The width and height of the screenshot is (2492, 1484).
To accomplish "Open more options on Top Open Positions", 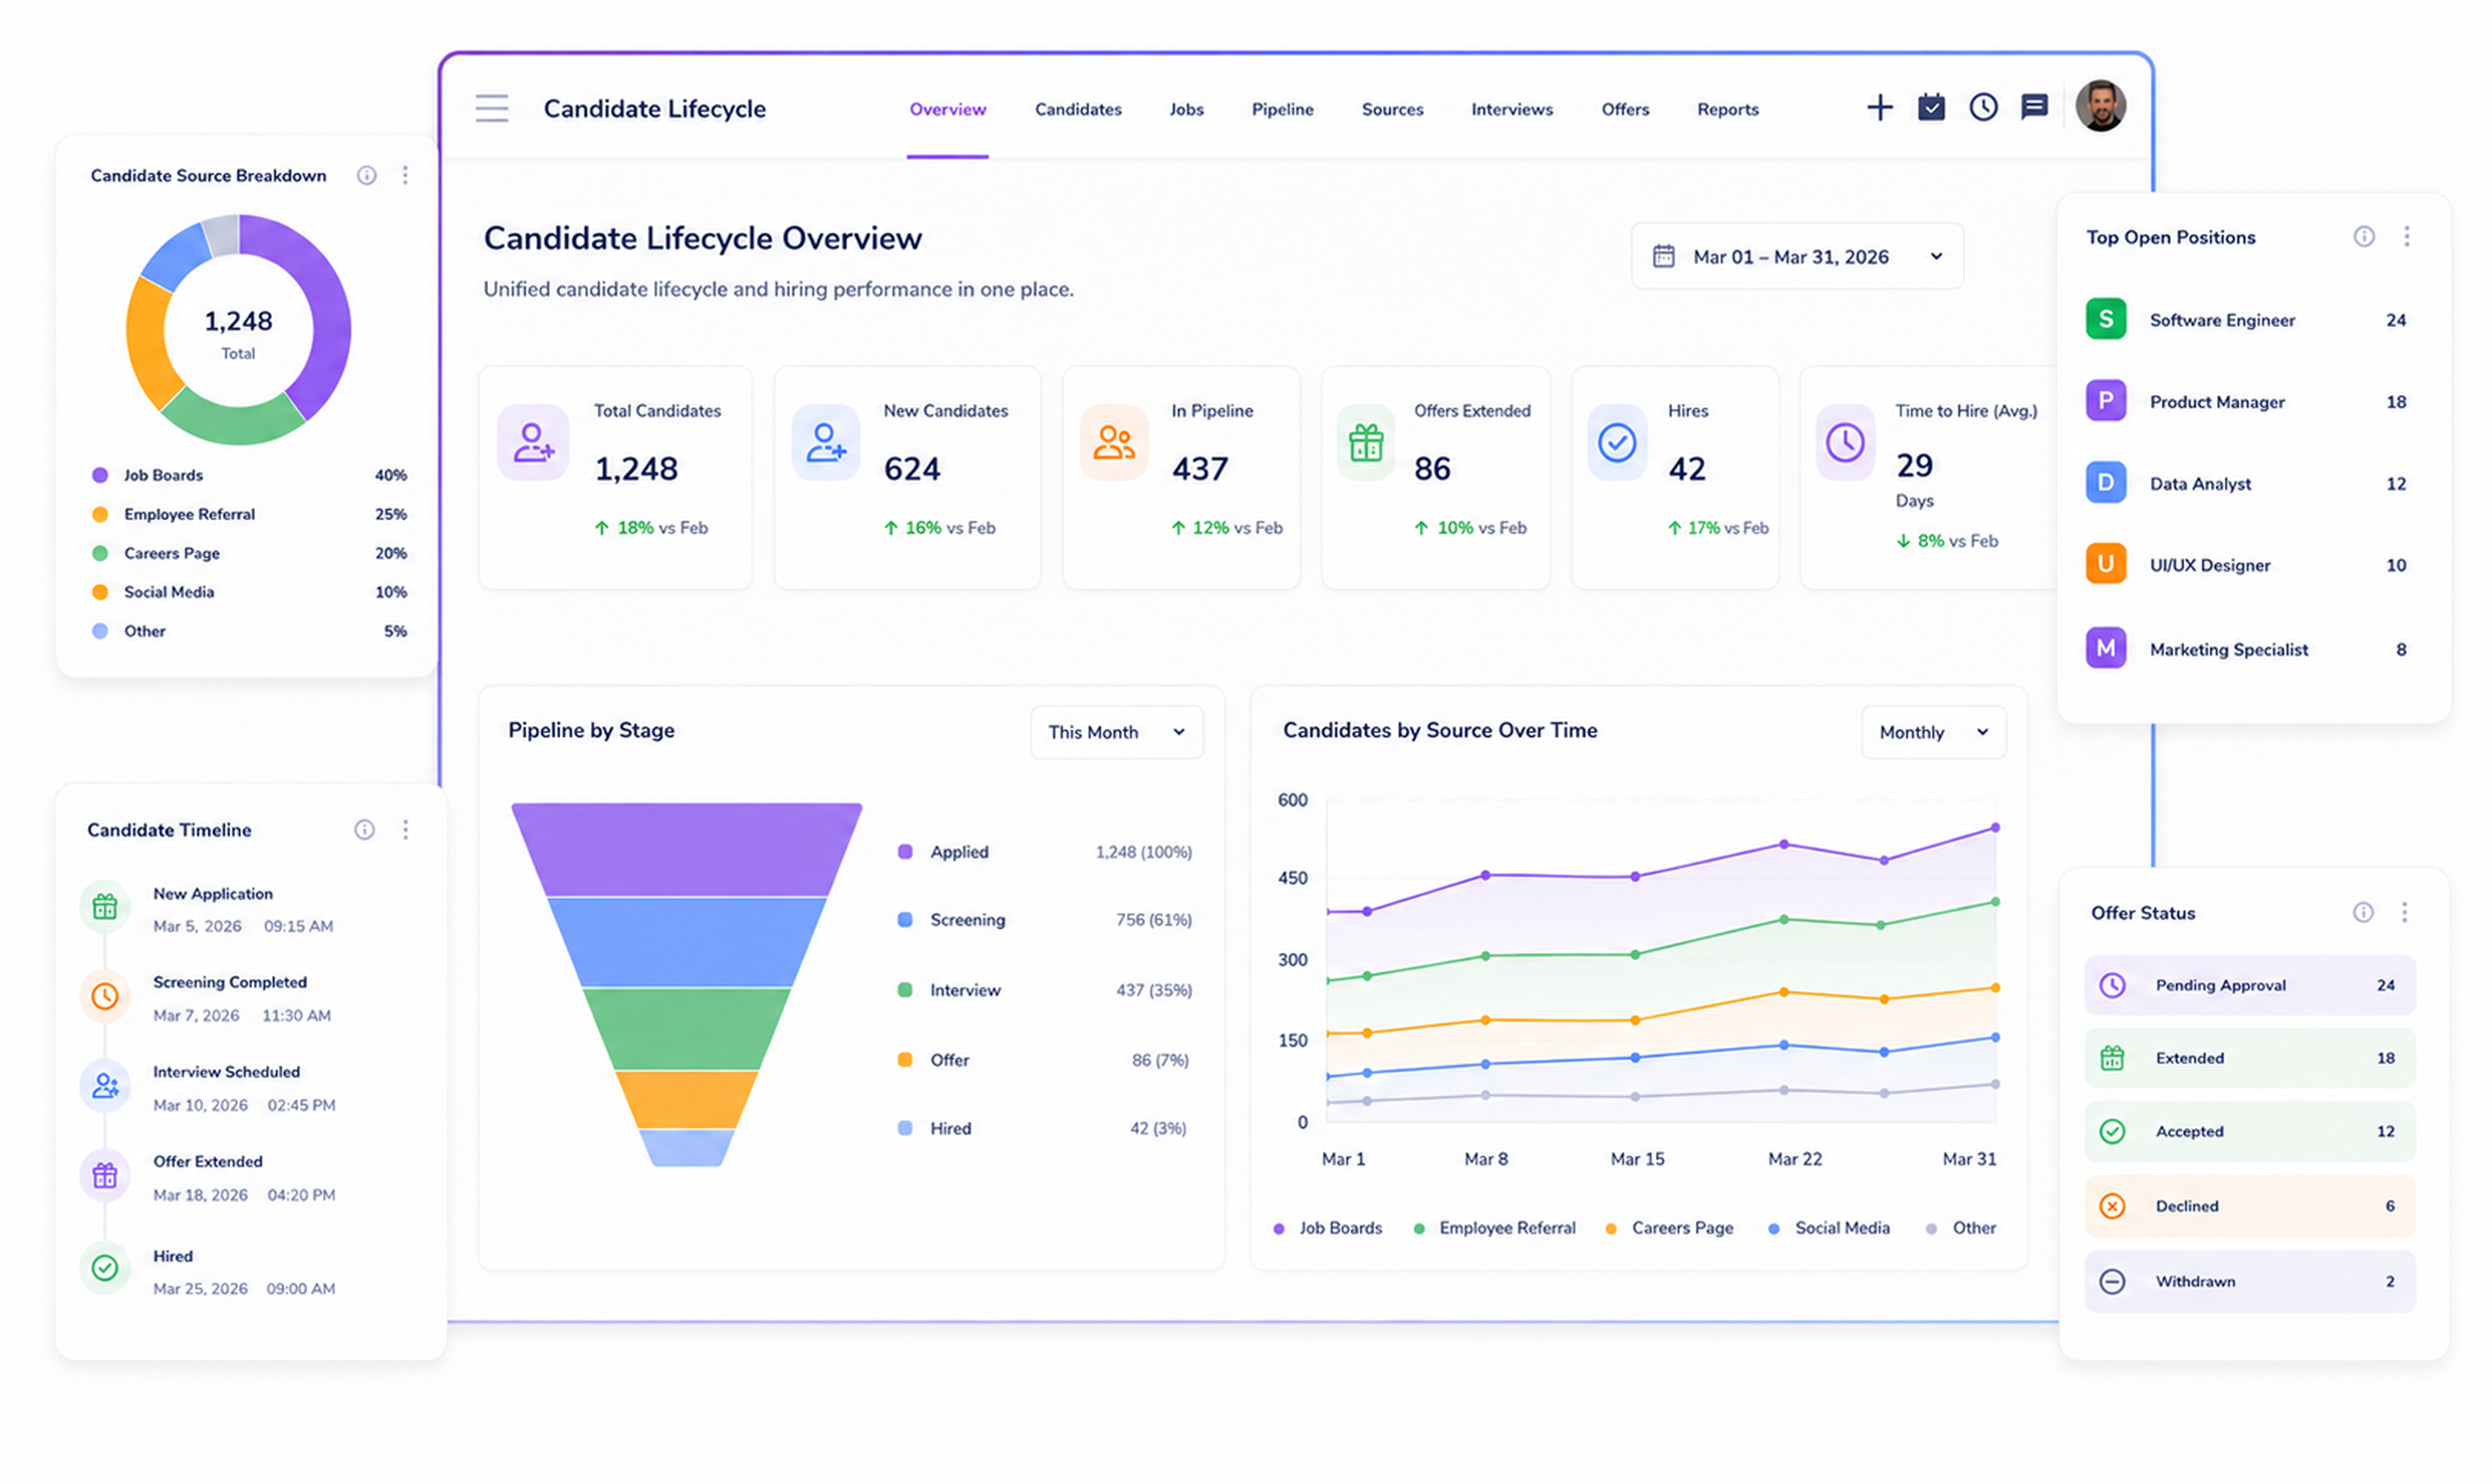I will [x=2406, y=237].
